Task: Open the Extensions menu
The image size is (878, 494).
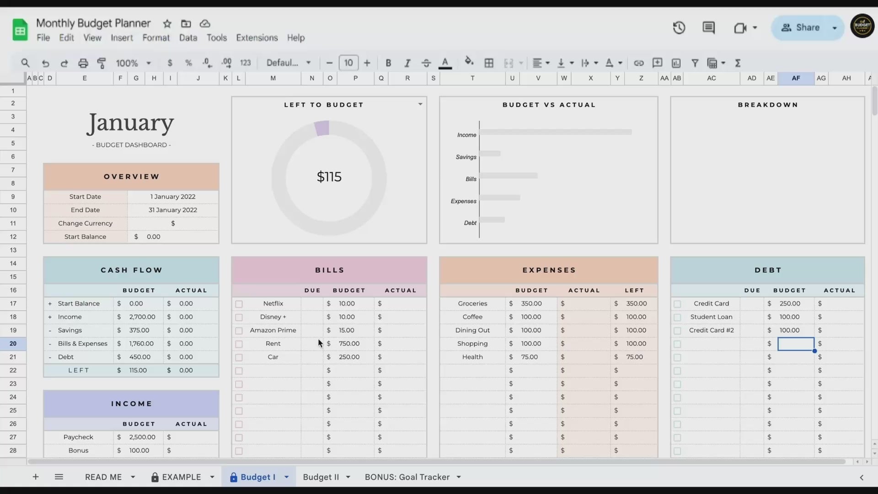Action: click(x=257, y=38)
